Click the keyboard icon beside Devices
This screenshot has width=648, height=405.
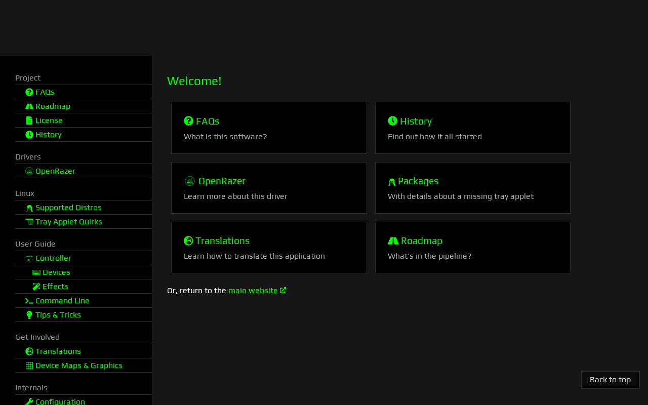click(x=36, y=272)
